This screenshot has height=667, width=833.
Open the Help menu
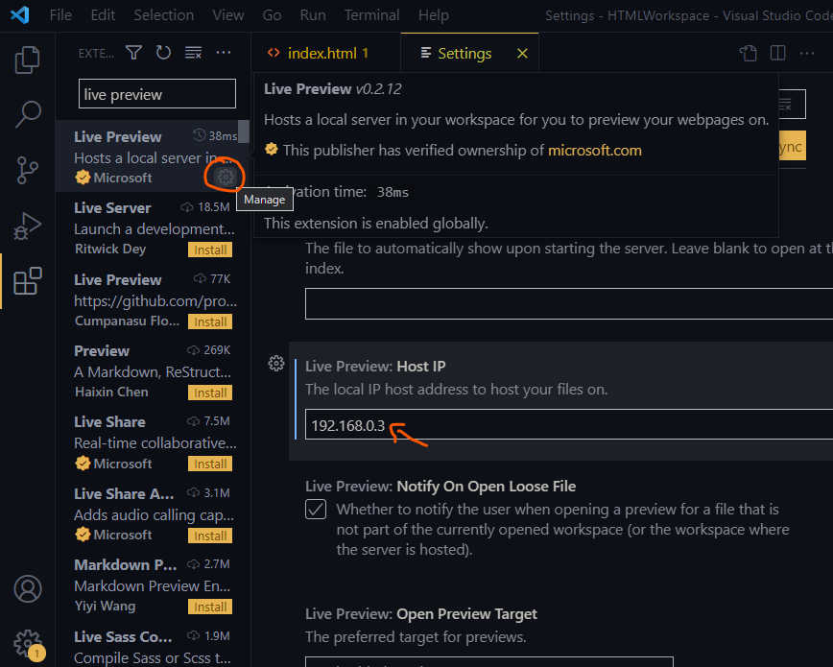click(434, 15)
